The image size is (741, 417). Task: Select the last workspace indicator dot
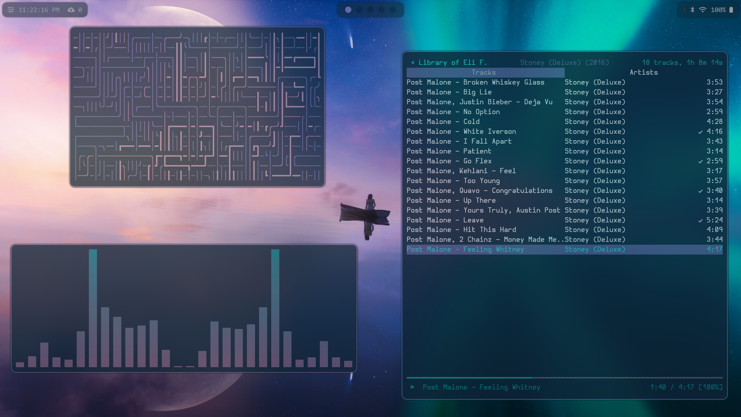click(393, 10)
